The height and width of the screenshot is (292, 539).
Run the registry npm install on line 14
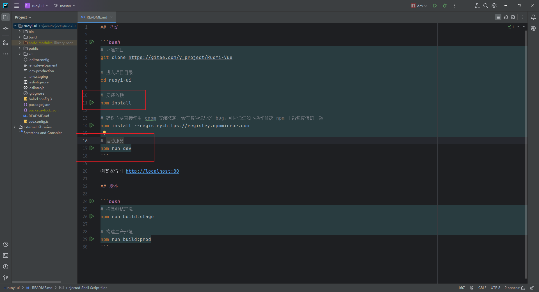click(92, 125)
